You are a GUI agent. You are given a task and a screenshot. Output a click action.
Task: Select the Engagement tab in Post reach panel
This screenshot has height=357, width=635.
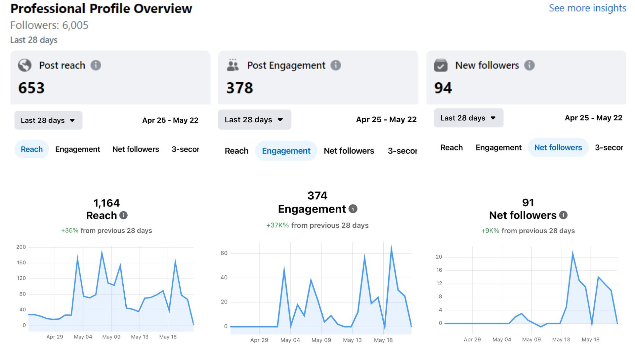pos(77,149)
